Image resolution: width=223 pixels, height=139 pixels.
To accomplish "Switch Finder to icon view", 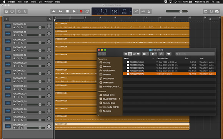I will (x=126, y=54).
